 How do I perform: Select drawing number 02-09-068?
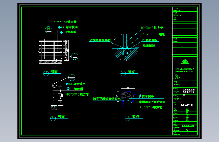[188, 126]
